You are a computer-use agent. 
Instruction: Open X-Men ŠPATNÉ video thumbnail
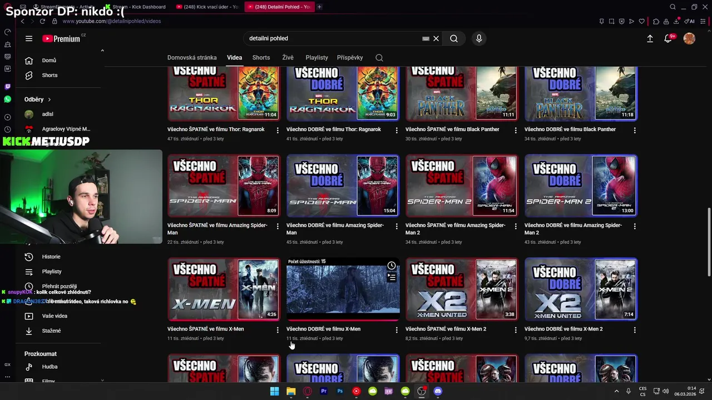tap(223, 289)
